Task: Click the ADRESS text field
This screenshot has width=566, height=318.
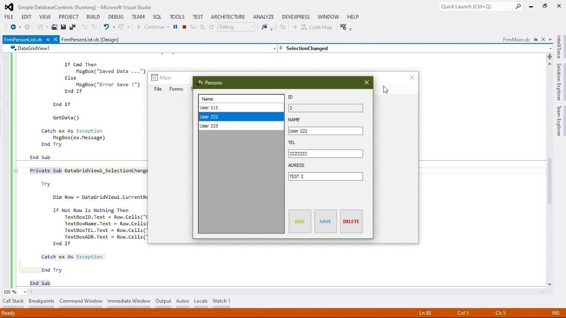Action: 325,176
